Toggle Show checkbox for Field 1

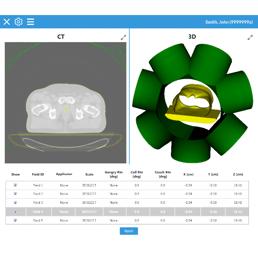point(15,185)
